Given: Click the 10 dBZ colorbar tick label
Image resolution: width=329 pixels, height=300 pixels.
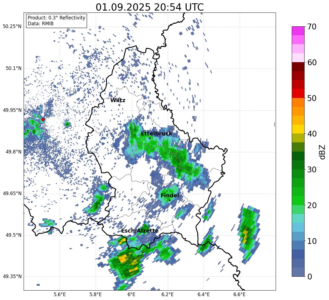Looking at the screenshot, I should (312, 241).
